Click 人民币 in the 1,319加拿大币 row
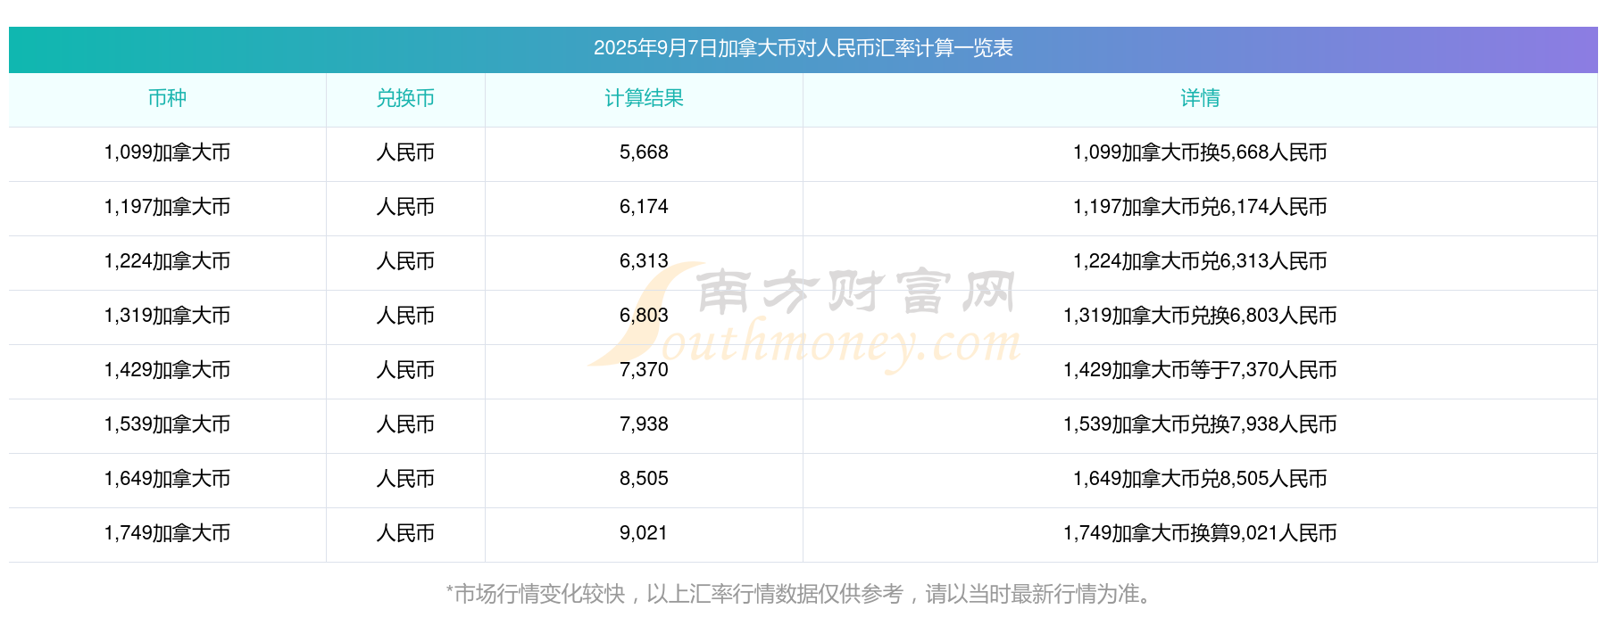 click(405, 316)
